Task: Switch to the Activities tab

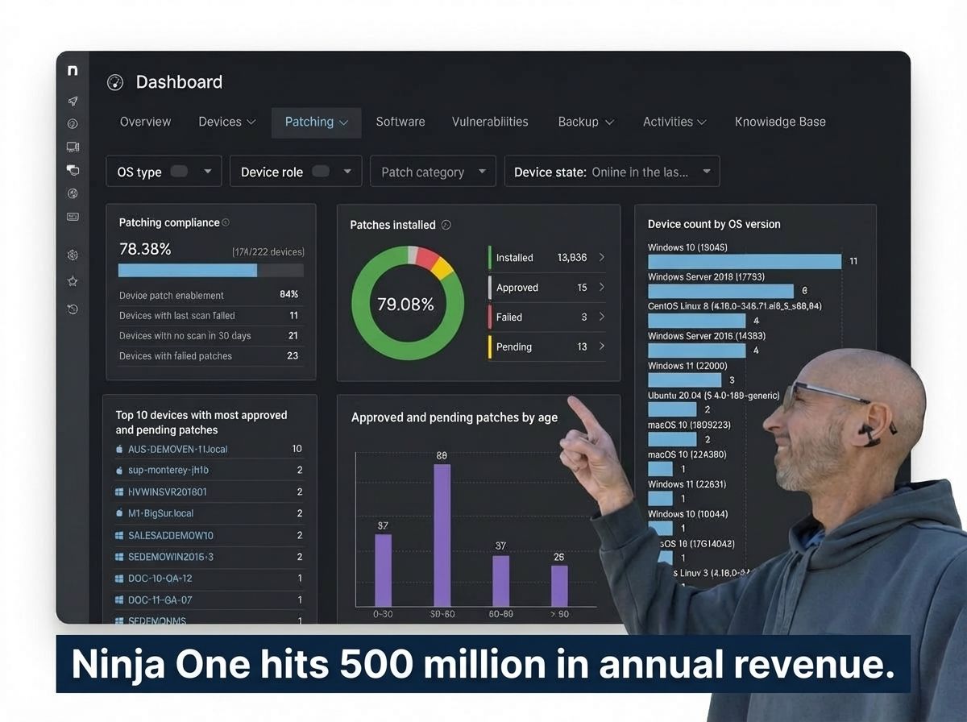Action: point(674,122)
